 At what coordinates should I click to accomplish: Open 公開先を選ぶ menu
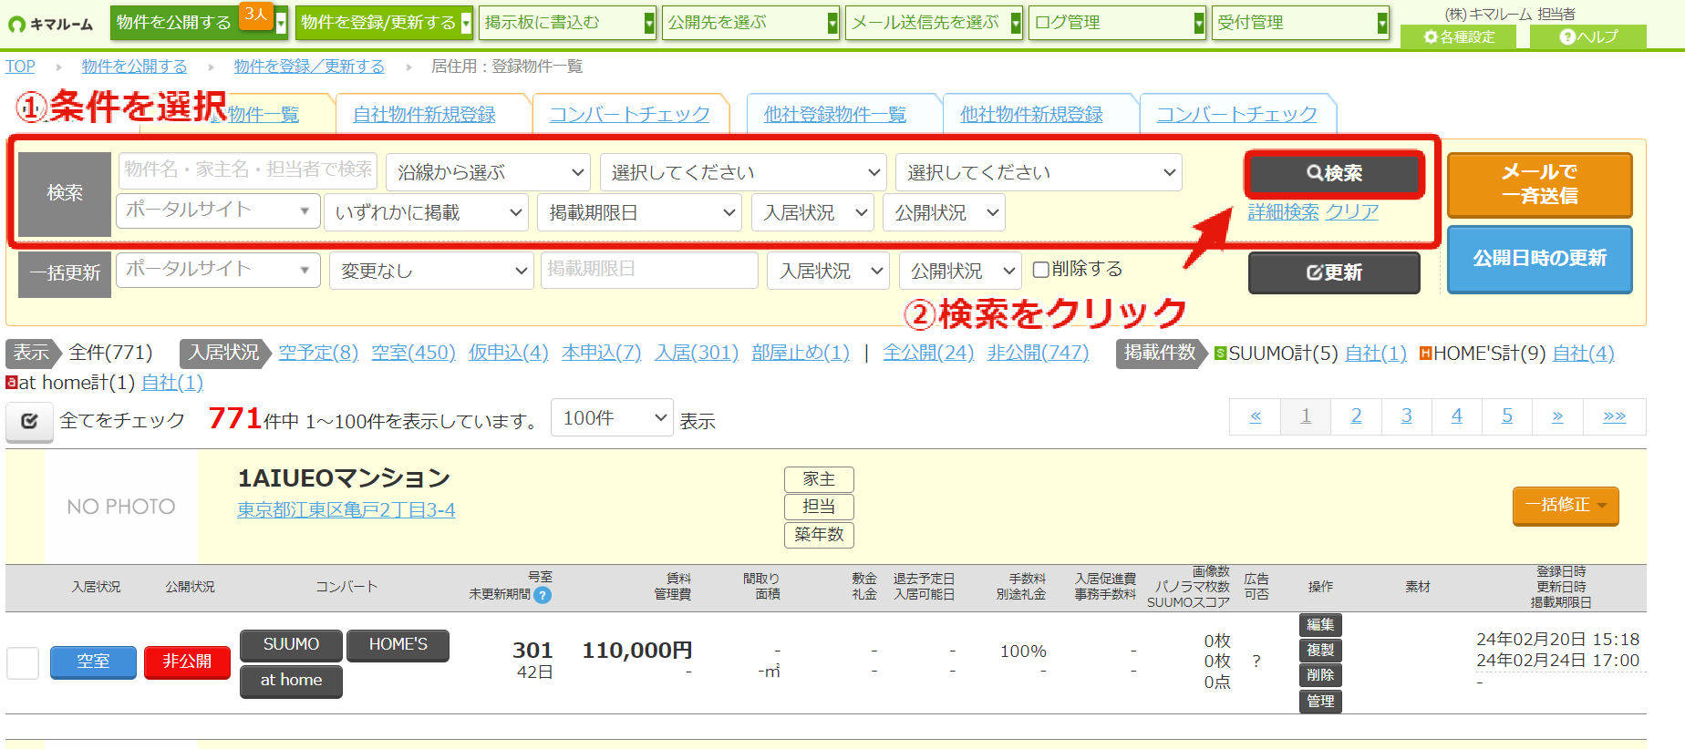pyautogui.click(x=750, y=23)
